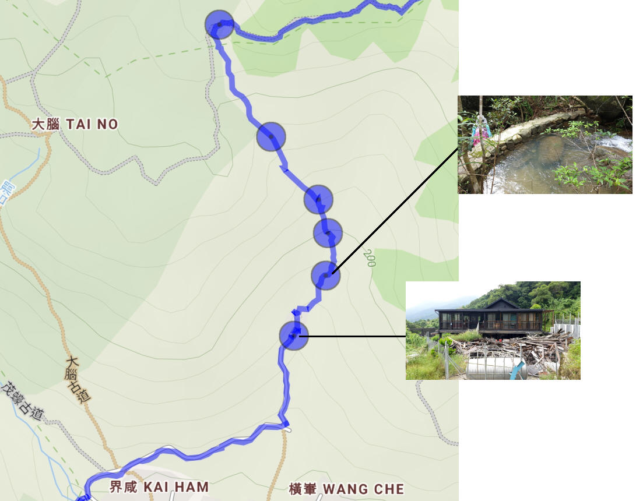Open the stream pool photo thumbnail
This screenshot has height=501, width=636.
[544, 144]
